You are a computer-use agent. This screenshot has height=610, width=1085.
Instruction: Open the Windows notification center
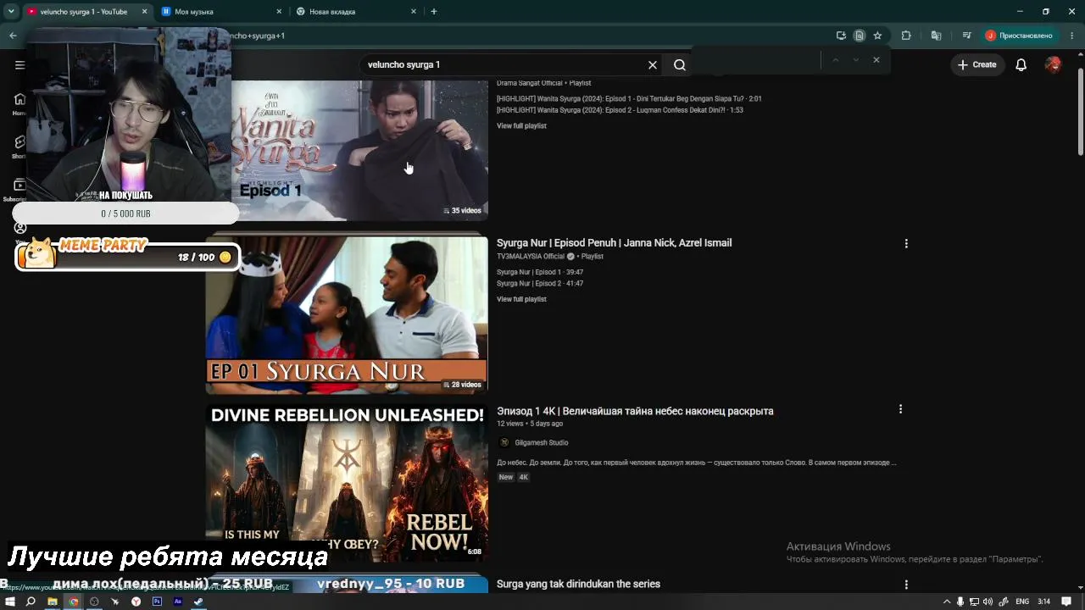click(x=1066, y=602)
